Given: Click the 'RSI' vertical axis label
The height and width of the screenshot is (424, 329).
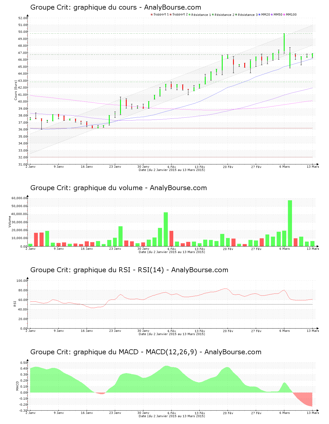Looking at the screenshot, I should tap(15, 303).
